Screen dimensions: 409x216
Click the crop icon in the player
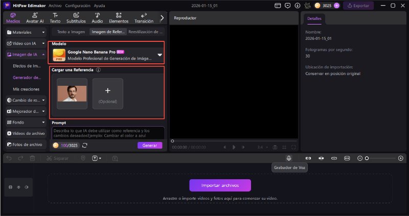tap(284, 147)
